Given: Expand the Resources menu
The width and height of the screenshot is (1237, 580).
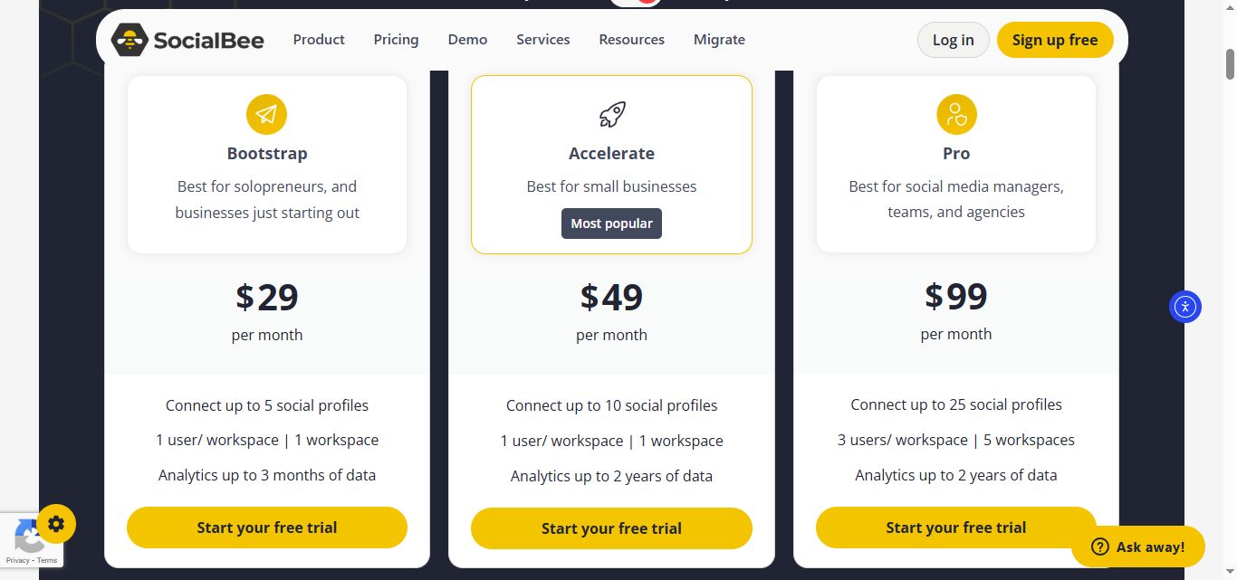Looking at the screenshot, I should [631, 40].
